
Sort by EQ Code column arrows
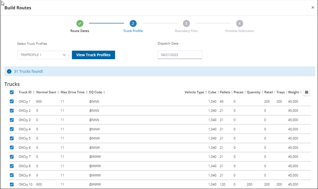pyautogui.click(x=104, y=92)
